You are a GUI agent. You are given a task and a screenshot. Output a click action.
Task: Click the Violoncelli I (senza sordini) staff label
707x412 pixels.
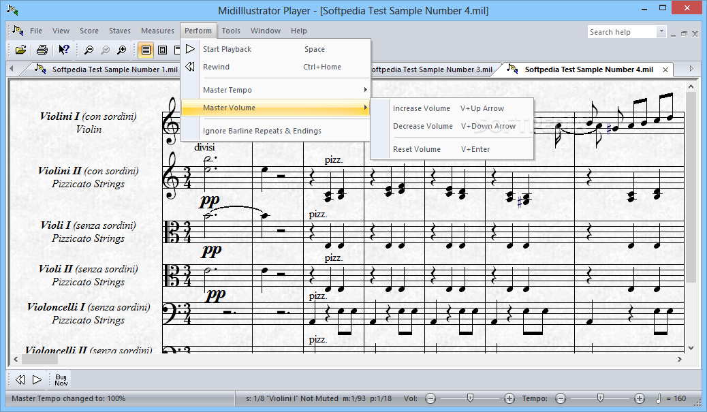click(89, 307)
